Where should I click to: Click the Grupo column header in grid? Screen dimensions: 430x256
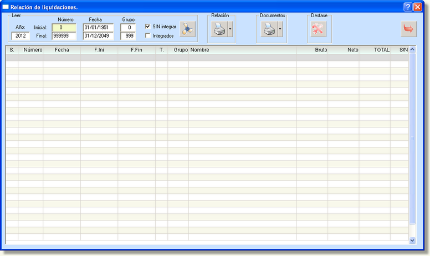tap(178, 50)
